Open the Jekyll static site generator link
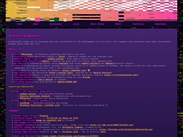This screenshot has width=183, height=137. point(45,61)
